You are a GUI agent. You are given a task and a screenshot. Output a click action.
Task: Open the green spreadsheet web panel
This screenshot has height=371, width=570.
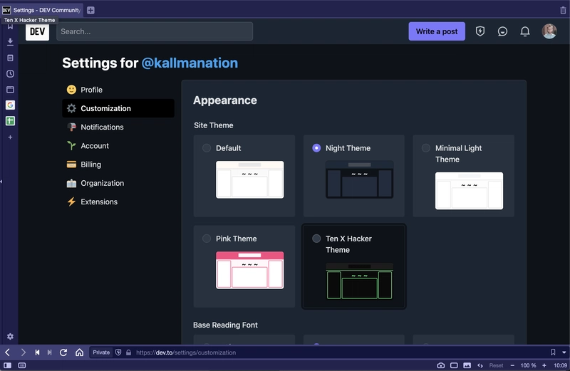(x=10, y=121)
